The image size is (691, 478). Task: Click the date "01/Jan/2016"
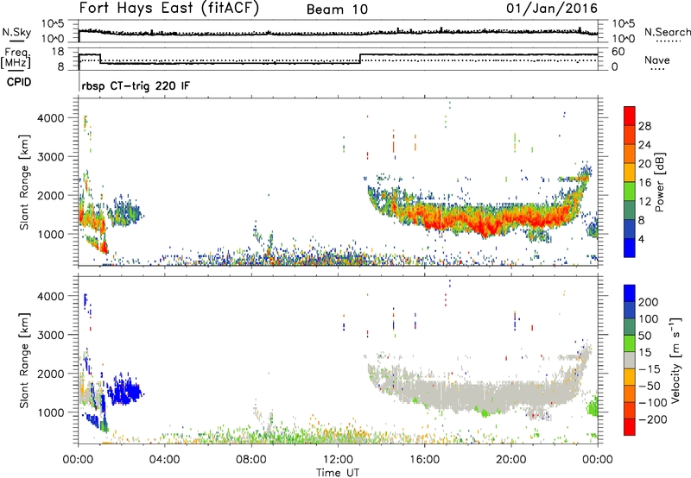coord(552,8)
